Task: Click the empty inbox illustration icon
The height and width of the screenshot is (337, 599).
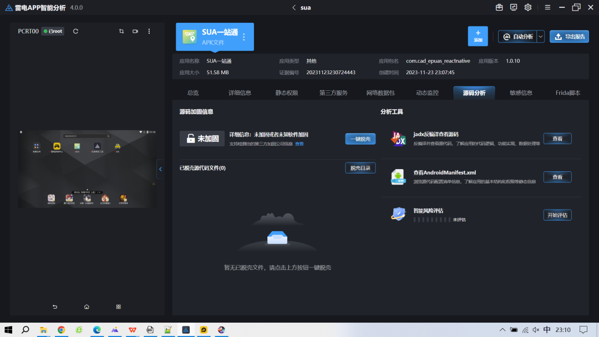Action: pyautogui.click(x=277, y=237)
